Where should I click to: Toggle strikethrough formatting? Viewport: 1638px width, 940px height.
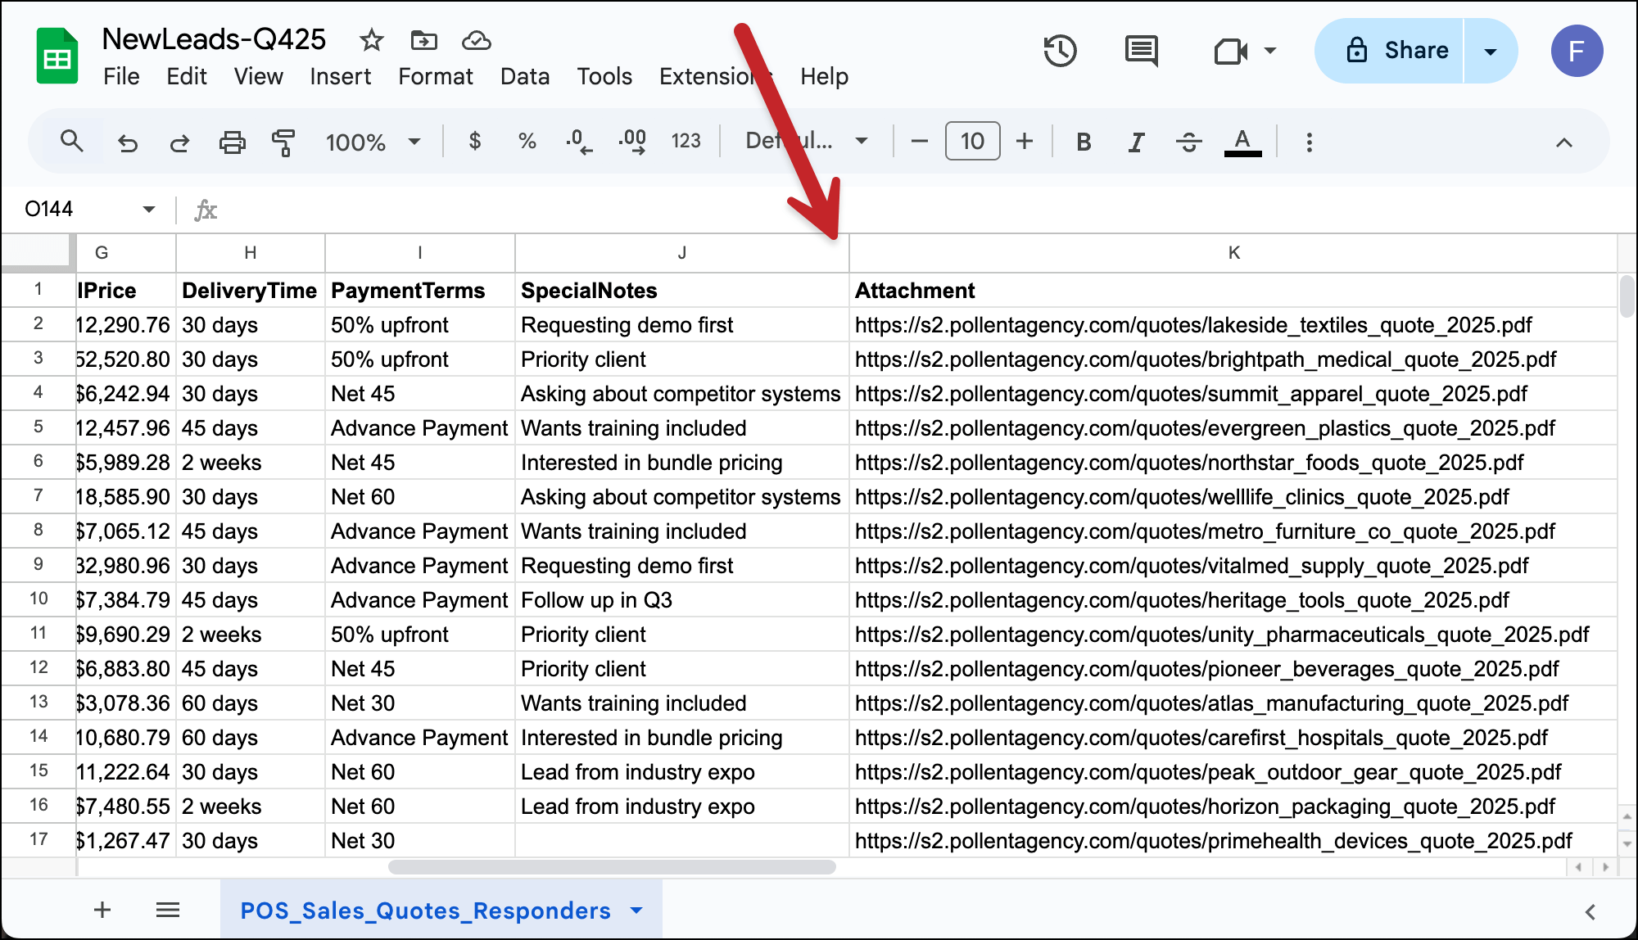1188,141
